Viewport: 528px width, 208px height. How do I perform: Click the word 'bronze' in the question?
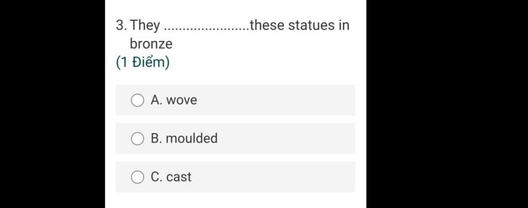point(151,44)
